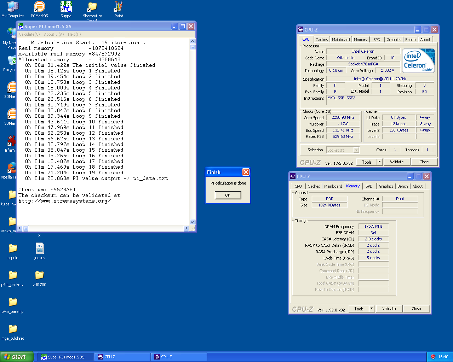Open the p4m_paske folder icon
Screen dimensions: 453x362
(13, 278)
